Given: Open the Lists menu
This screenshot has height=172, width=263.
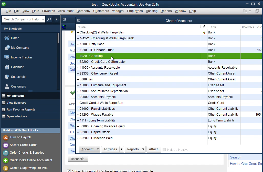Looking at the screenshot, I should pyautogui.click(x=36, y=11).
